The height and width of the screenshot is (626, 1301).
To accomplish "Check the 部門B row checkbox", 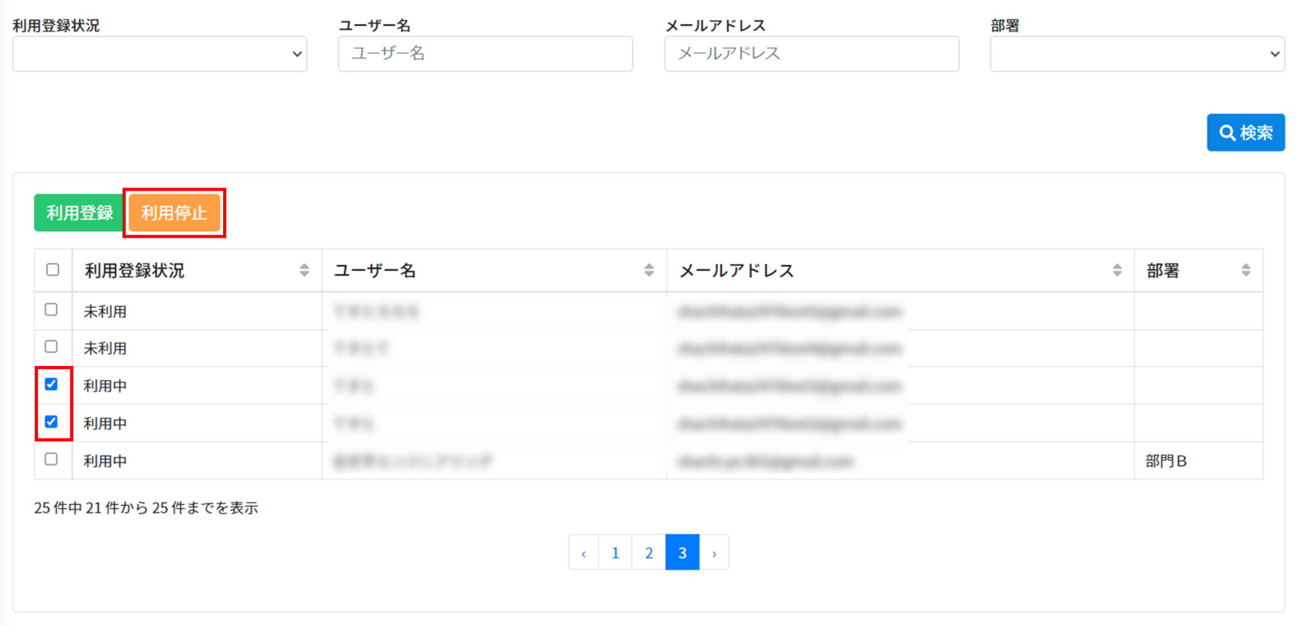I will coord(51,459).
